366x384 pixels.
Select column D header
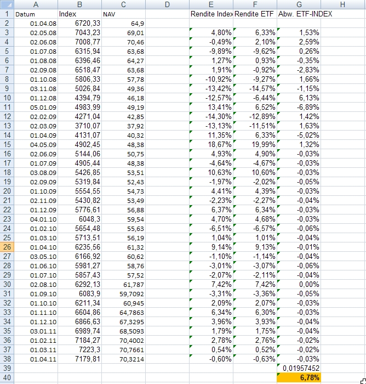coord(167,4)
